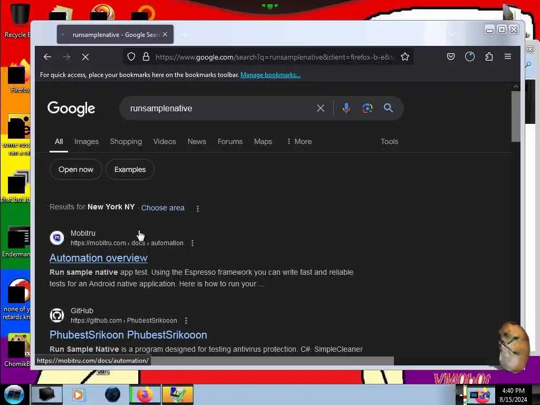Select the Enderman desktop icon
Viewport: 540px width, 405px height.
pos(16,242)
